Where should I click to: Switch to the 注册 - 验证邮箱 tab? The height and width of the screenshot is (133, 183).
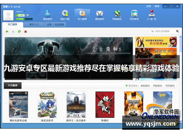55,25
